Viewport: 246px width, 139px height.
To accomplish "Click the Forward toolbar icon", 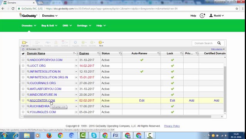I will tap(47, 43).
